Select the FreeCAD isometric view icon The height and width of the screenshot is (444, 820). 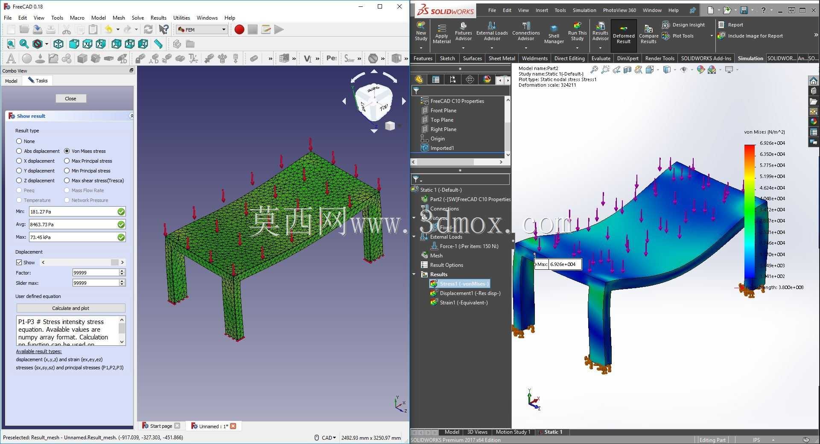[58, 44]
